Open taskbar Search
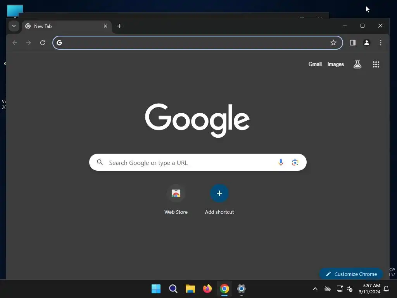The image size is (397, 298). [x=173, y=289]
